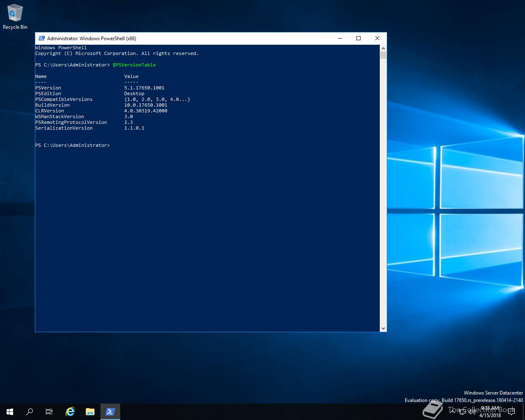Open the Recycle Bin desktop icon
The width and height of the screenshot is (525, 420).
tap(15, 17)
